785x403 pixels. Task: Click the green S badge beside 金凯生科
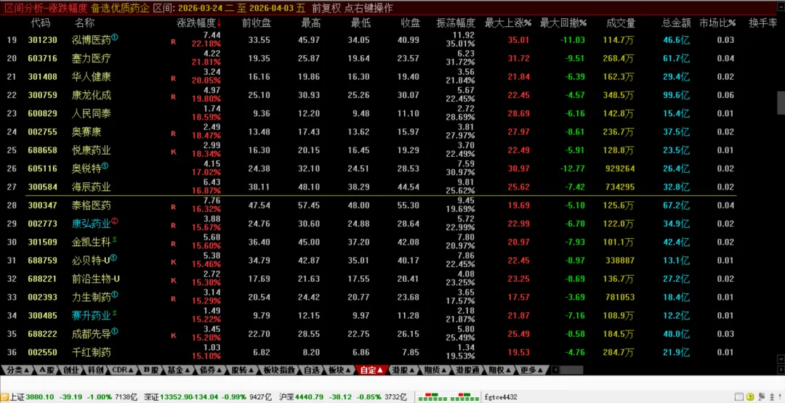[115, 240]
